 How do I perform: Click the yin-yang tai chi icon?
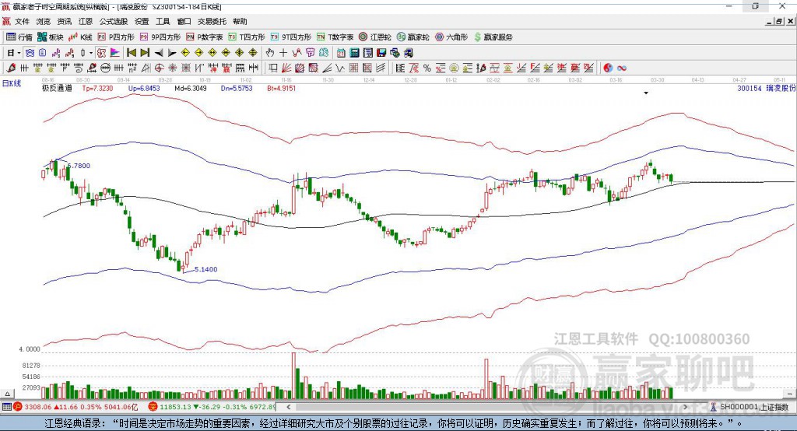[x=607, y=68]
